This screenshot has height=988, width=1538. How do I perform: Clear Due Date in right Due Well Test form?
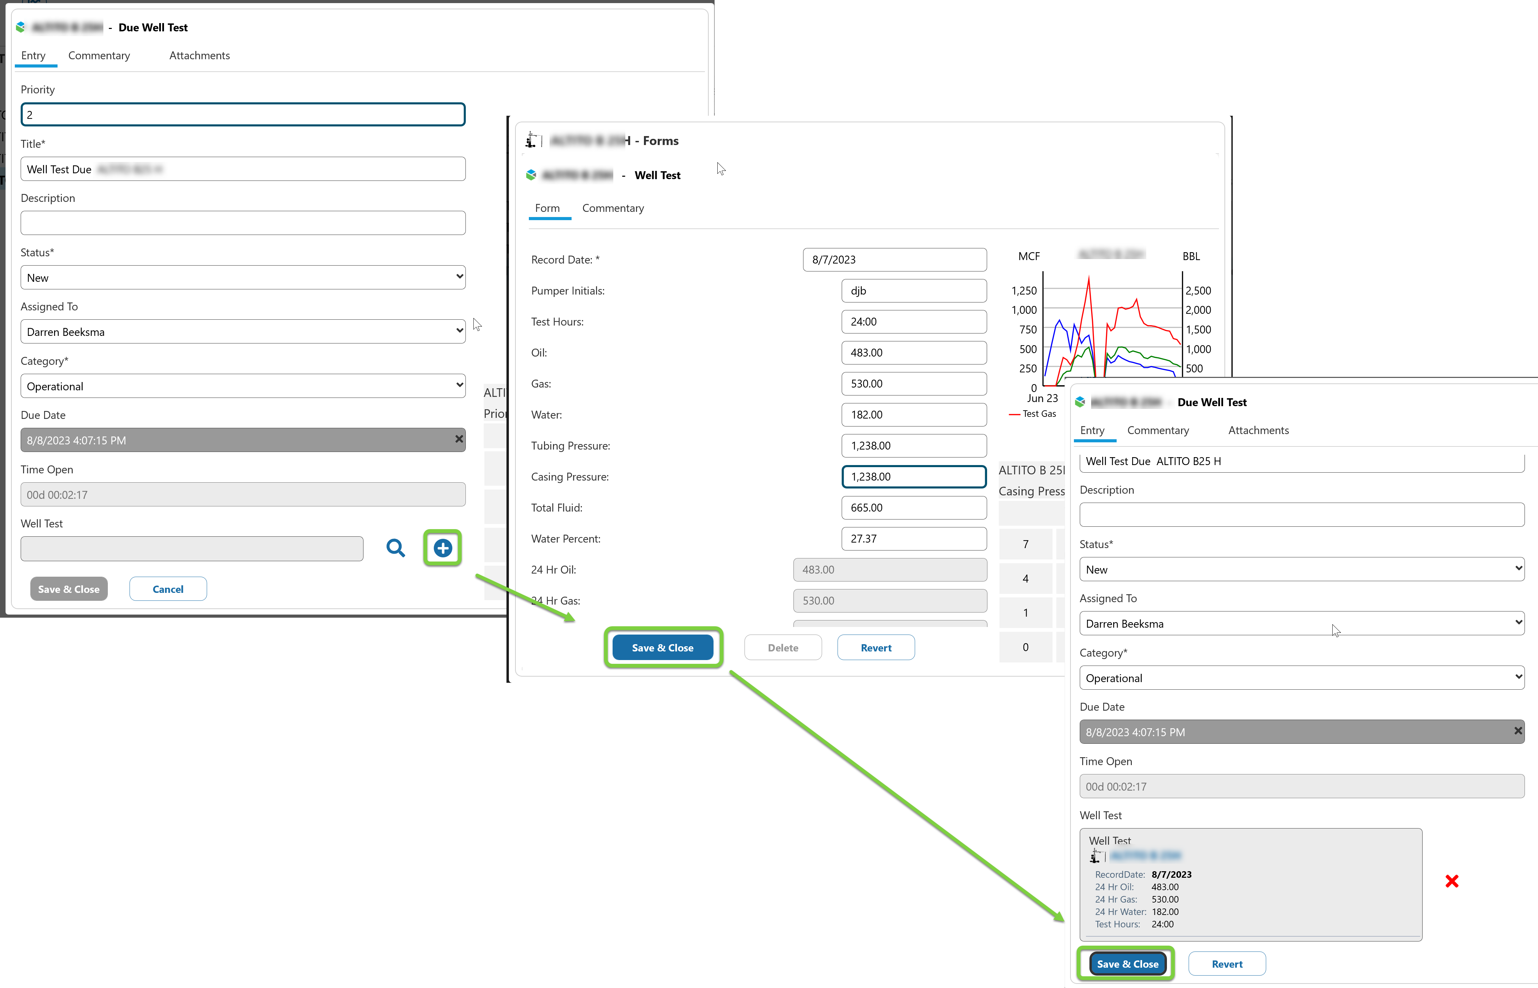pos(1517,731)
